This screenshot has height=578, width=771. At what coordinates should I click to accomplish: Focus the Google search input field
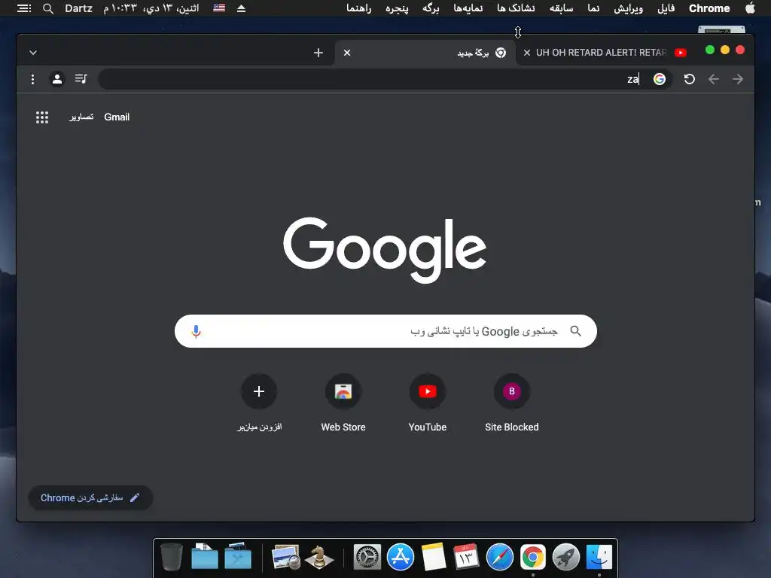tap(385, 331)
